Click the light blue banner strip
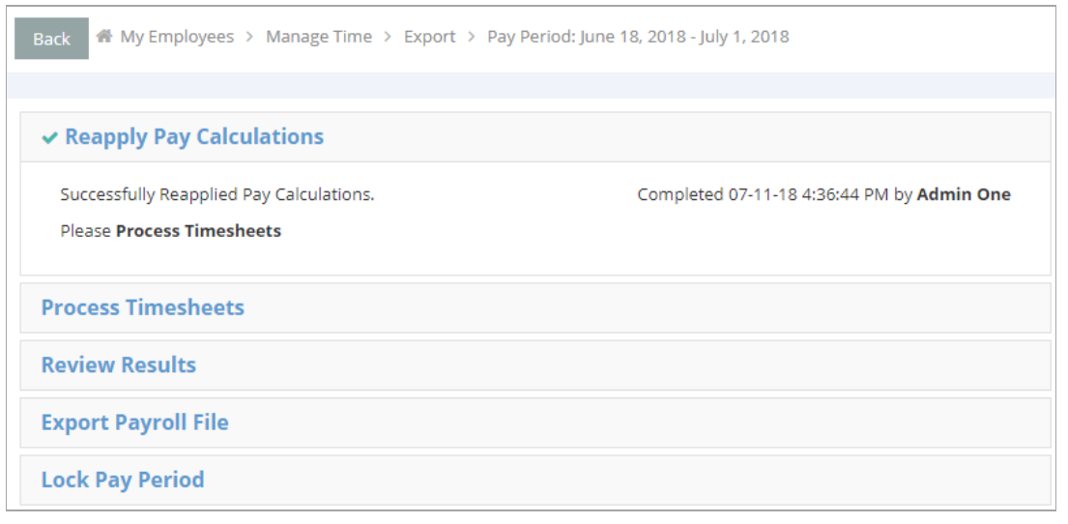The width and height of the screenshot is (1068, 524). [532, 86]
